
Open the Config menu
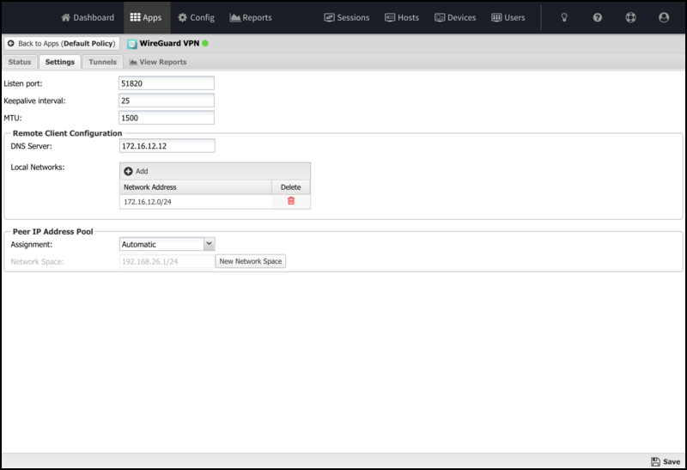click(x=197, y=17)
